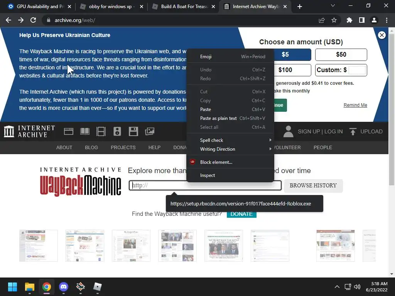Open the fifth archived page thumbnail

point(224,246)
